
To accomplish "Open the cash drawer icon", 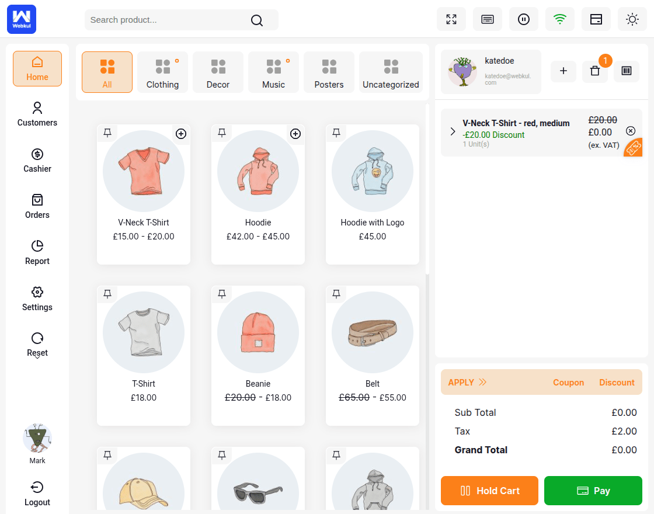I will coord(596,19).
